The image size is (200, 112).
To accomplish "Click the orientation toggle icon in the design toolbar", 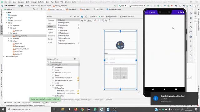I will point(86,16).
